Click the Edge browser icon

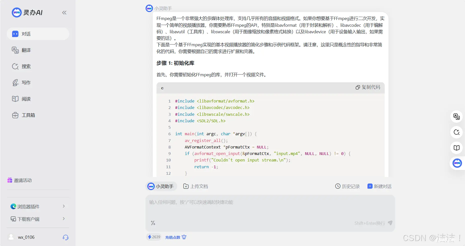coord(13,206)
